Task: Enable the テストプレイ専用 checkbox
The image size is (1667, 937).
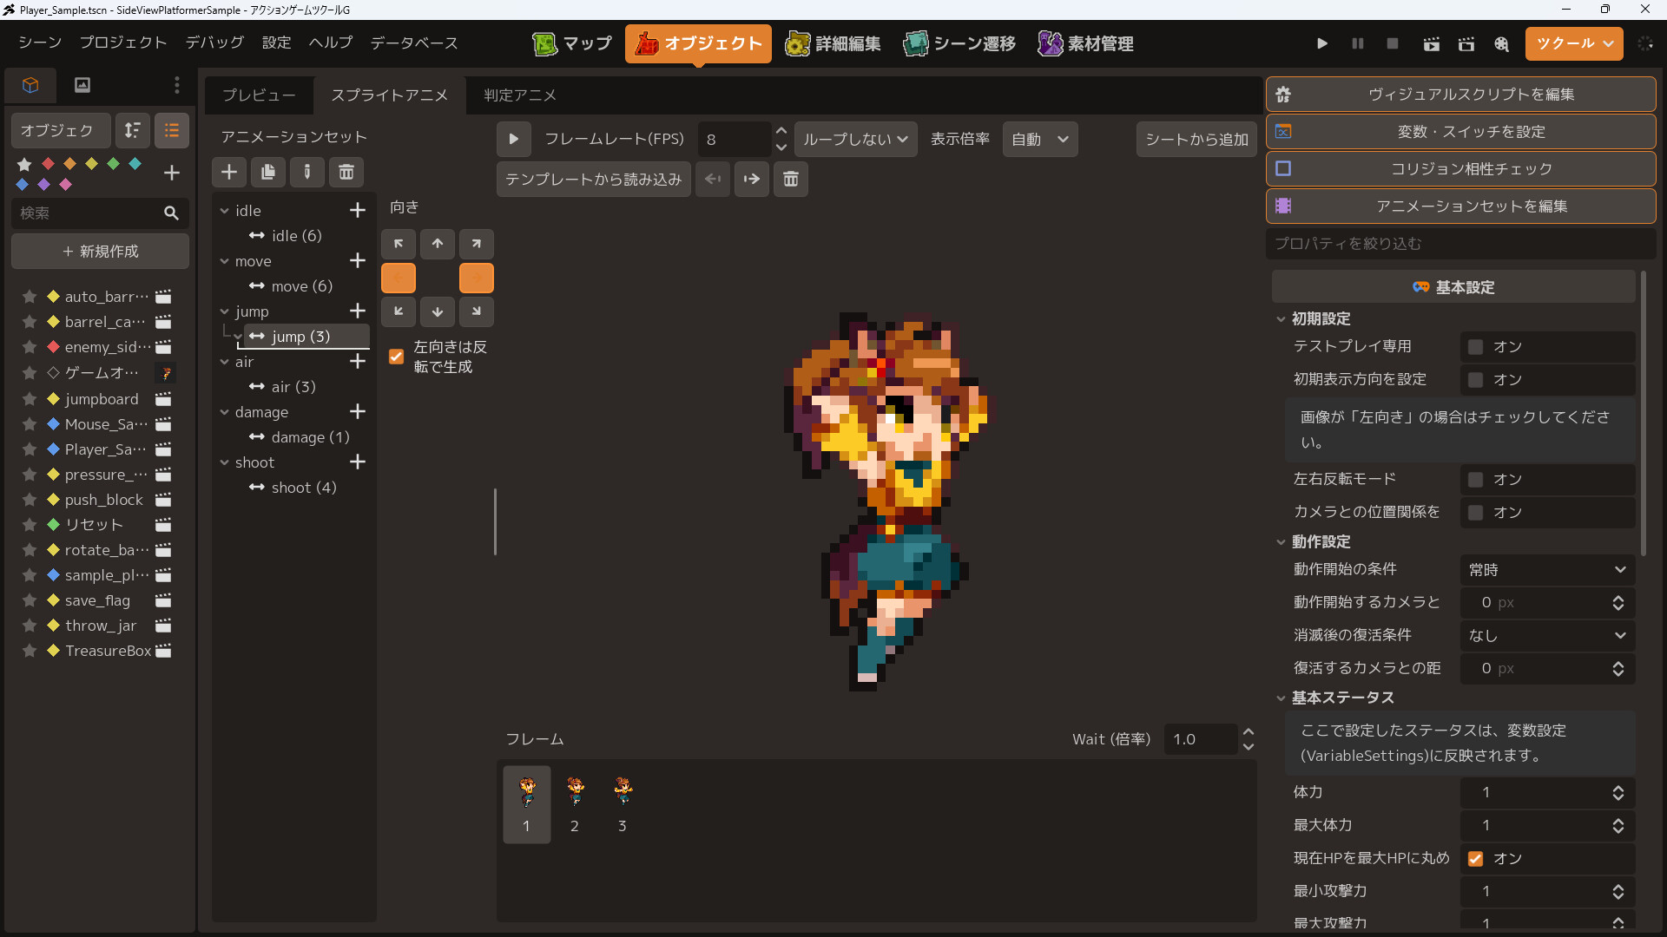Action: (1475, 347)
